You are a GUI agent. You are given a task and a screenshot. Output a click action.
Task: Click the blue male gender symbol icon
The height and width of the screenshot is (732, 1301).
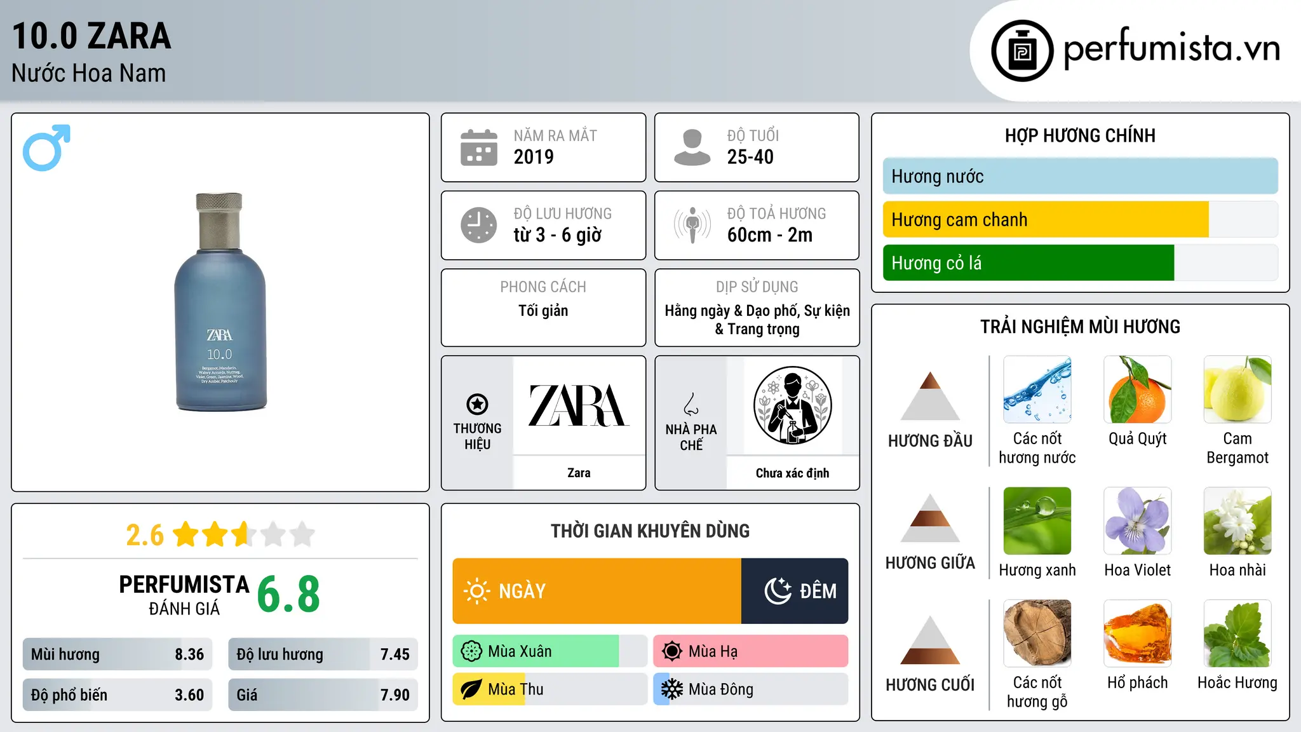click(x=46, y=147)
